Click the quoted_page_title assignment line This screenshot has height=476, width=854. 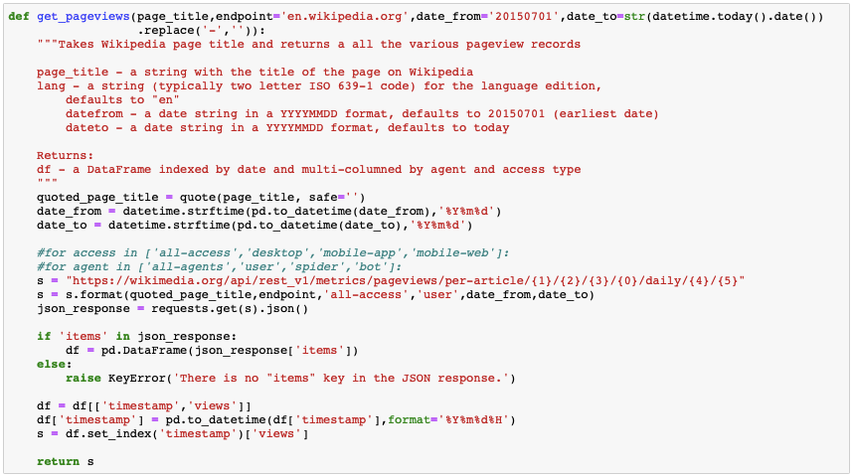(201, 197)
